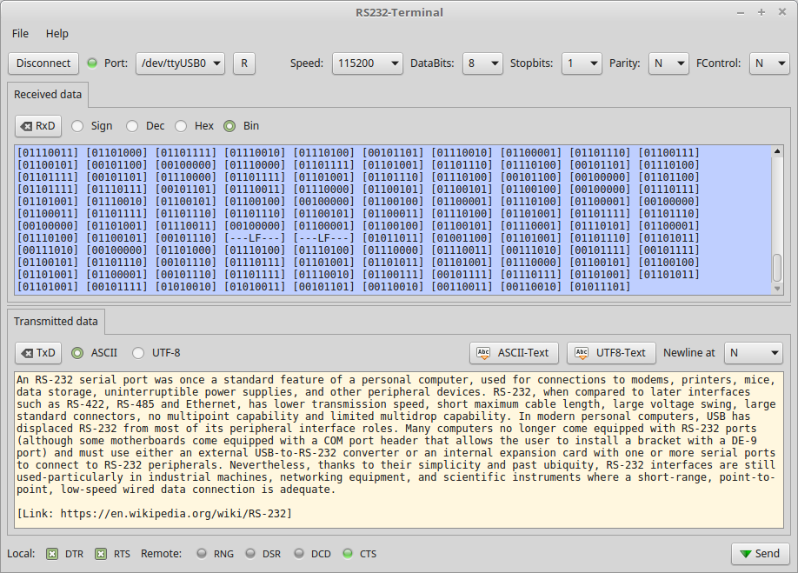Screen dimensions: 798x573
Task: Click the RNG remote status indicator
Action: click(x=202, y=554)
